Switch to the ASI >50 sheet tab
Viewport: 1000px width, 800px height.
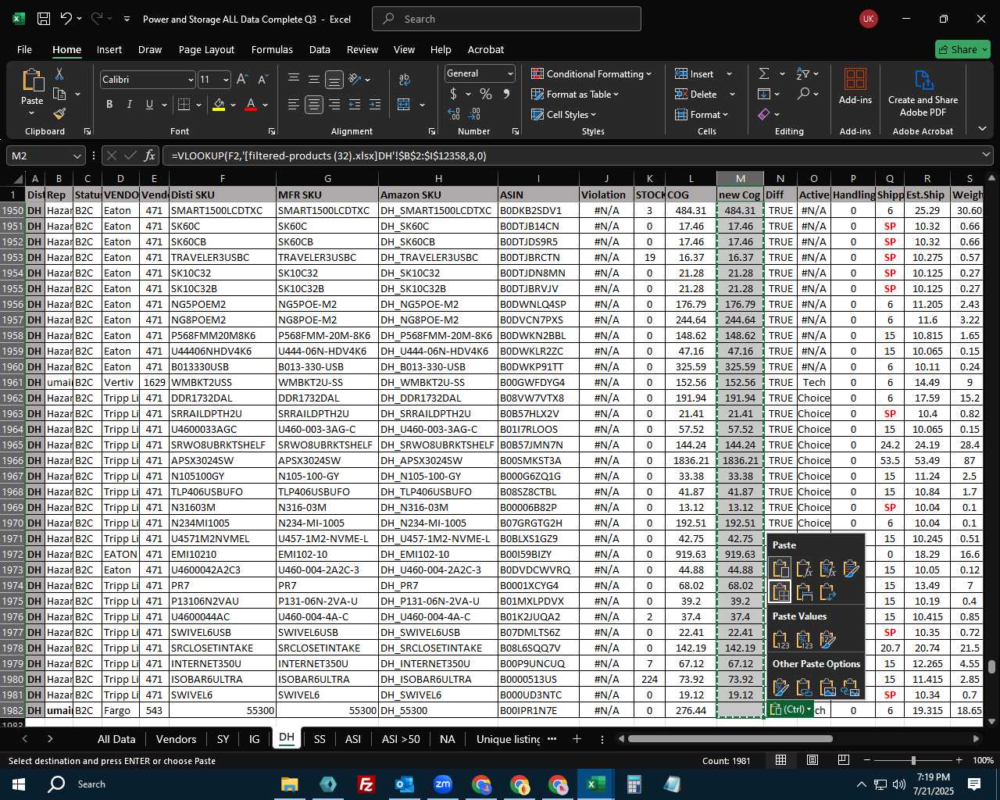401,739
